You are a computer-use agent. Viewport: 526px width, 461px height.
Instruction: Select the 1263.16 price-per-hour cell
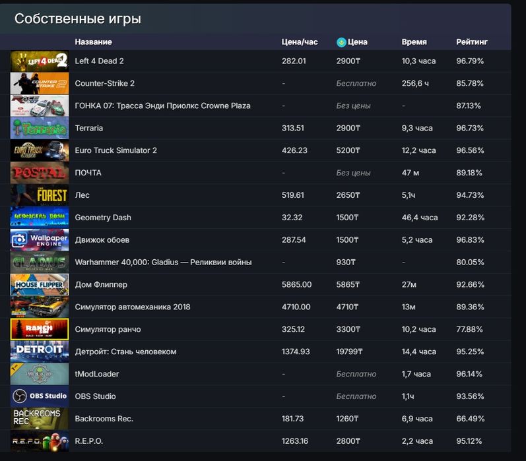pos(295,441)
